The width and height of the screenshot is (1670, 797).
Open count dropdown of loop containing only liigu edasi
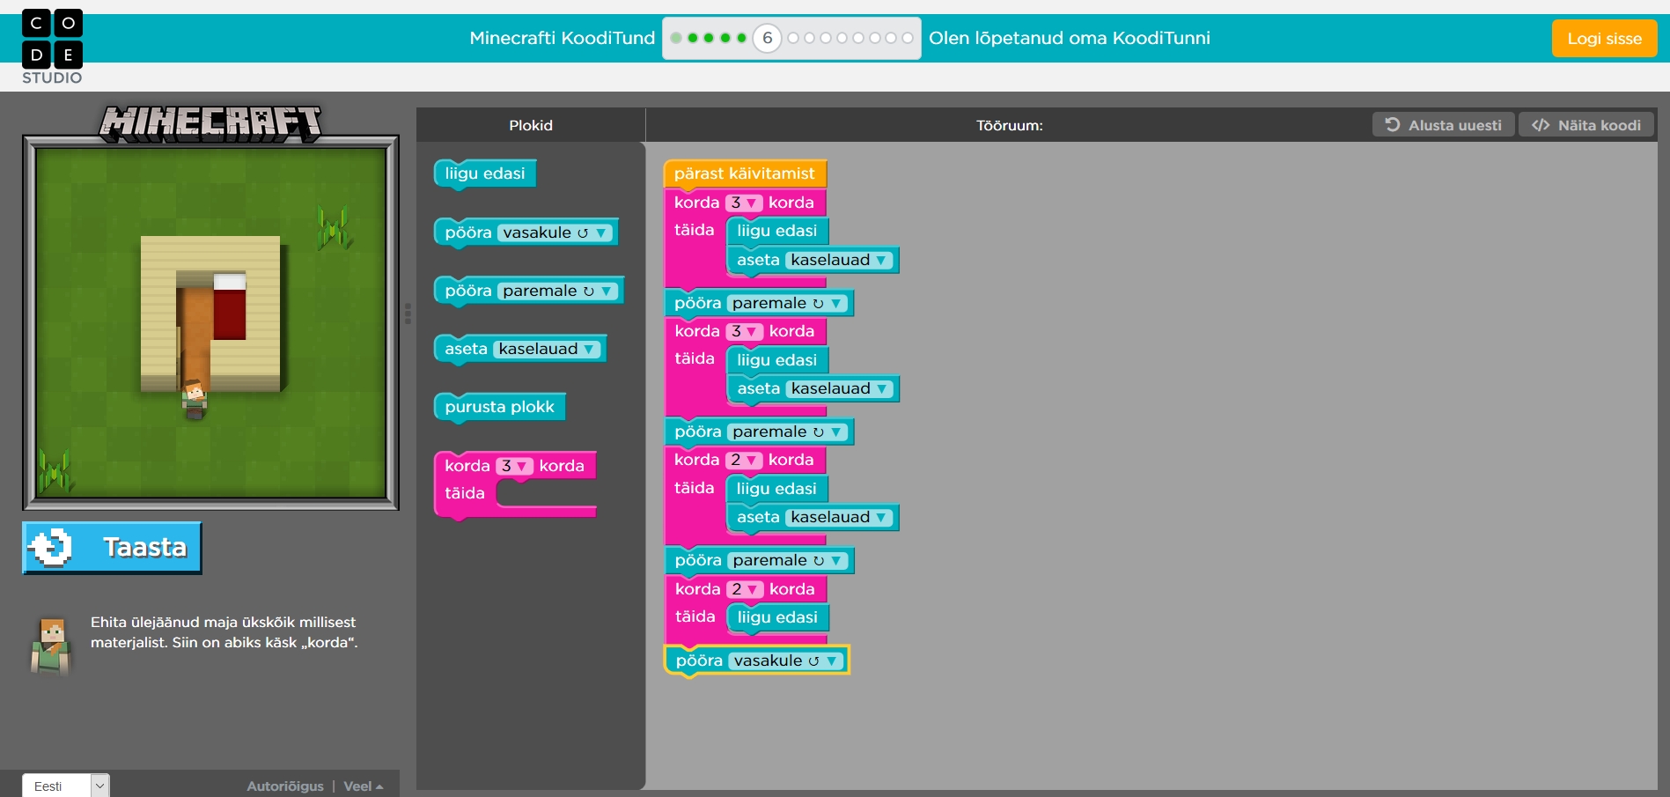pyautogui.click(x=746, y=589)
